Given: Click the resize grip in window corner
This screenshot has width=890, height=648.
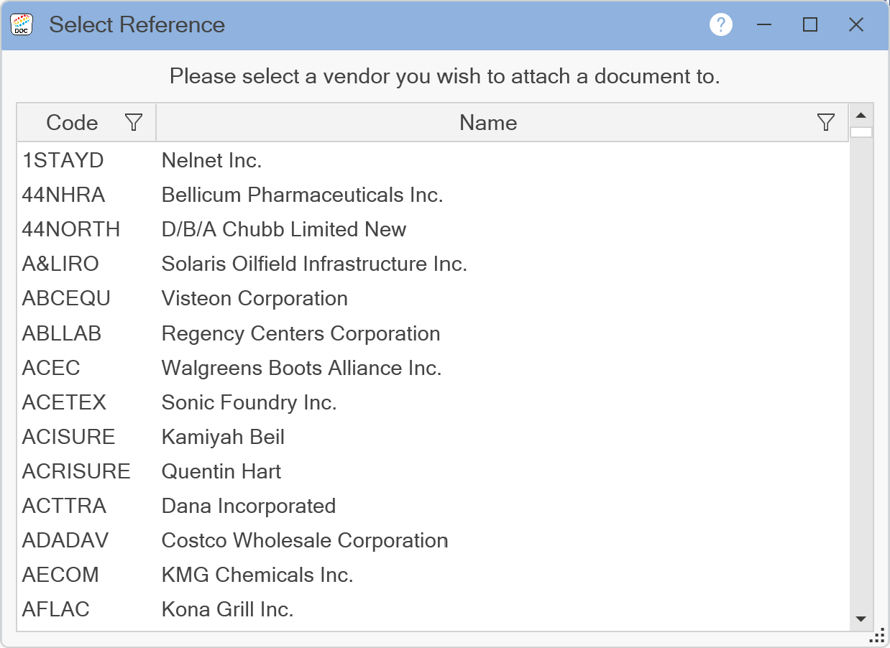Looking at the screenshot, I should tap(877, 637).
